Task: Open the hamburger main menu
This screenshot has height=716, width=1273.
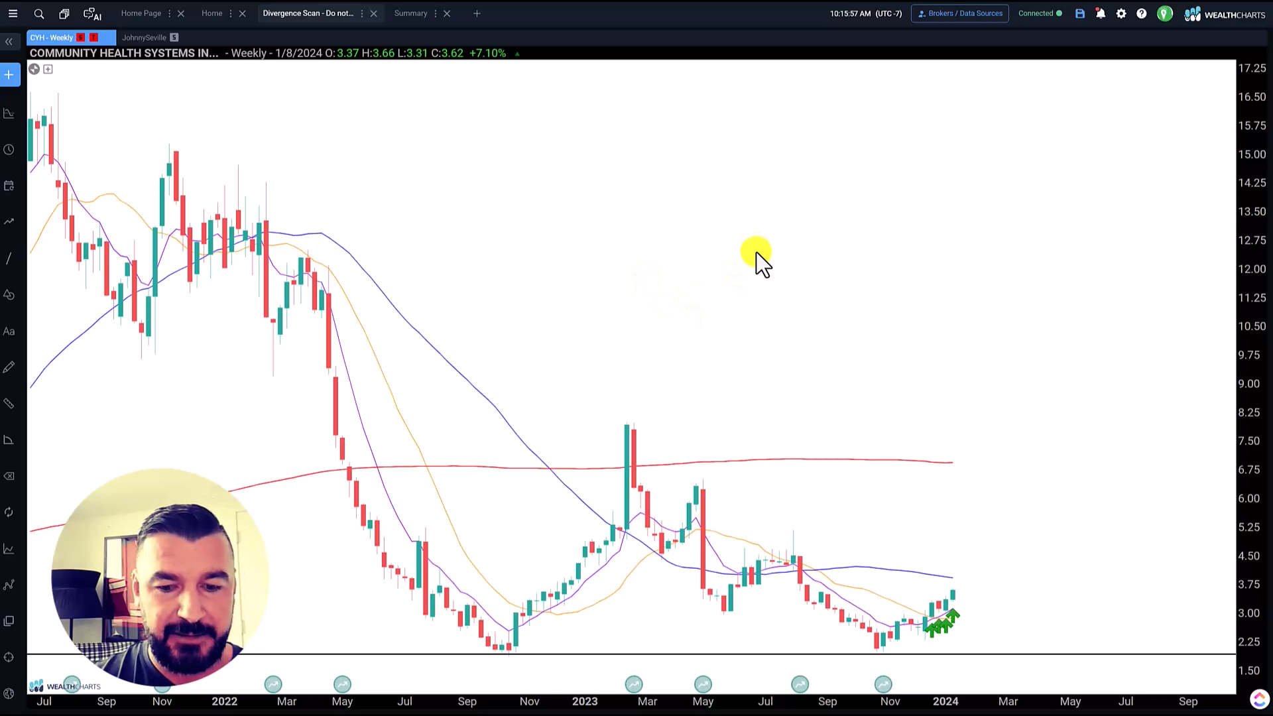Action: [13, 13]
